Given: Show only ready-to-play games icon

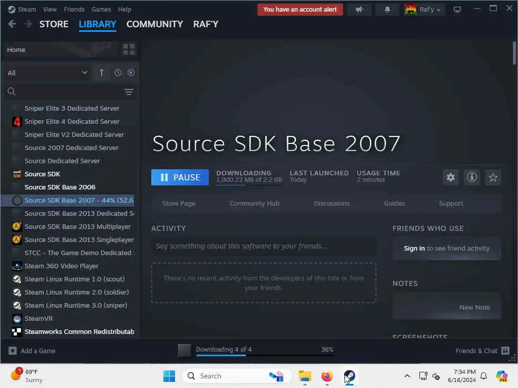Looking at the screenshot, I should click(x=131, y=73).
